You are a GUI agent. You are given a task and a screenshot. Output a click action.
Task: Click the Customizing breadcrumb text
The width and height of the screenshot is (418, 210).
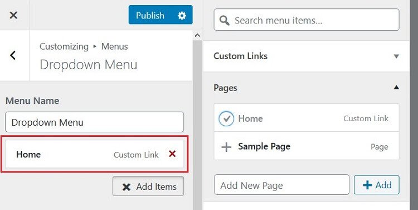64,46
